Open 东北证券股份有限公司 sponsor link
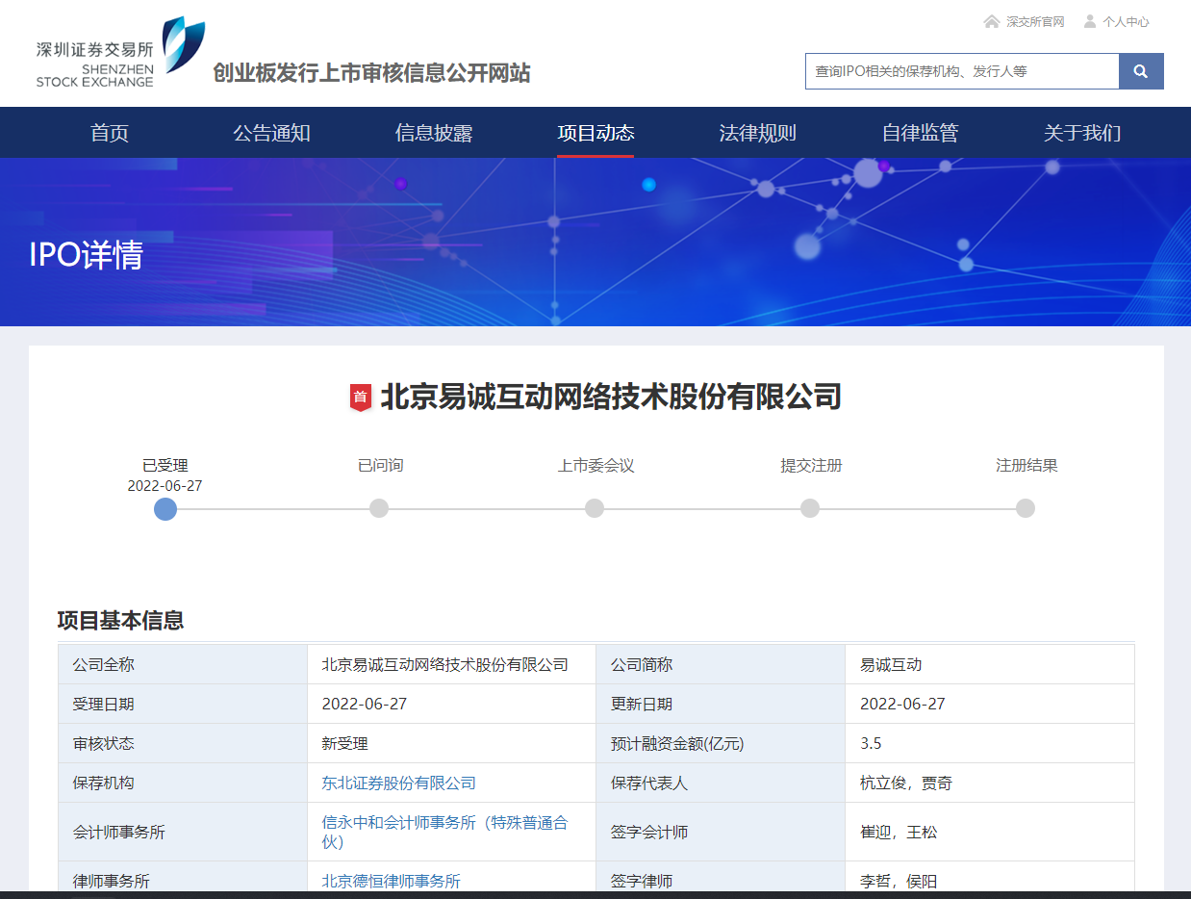 [x=398, y=783]
